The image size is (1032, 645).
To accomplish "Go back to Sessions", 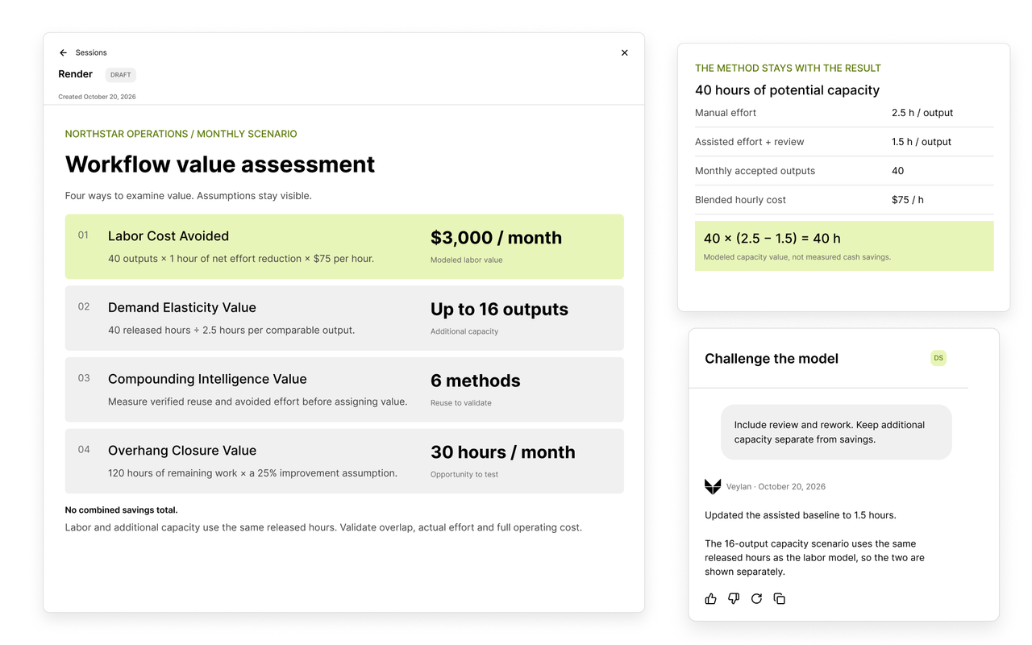I will [x=91, y=52].
